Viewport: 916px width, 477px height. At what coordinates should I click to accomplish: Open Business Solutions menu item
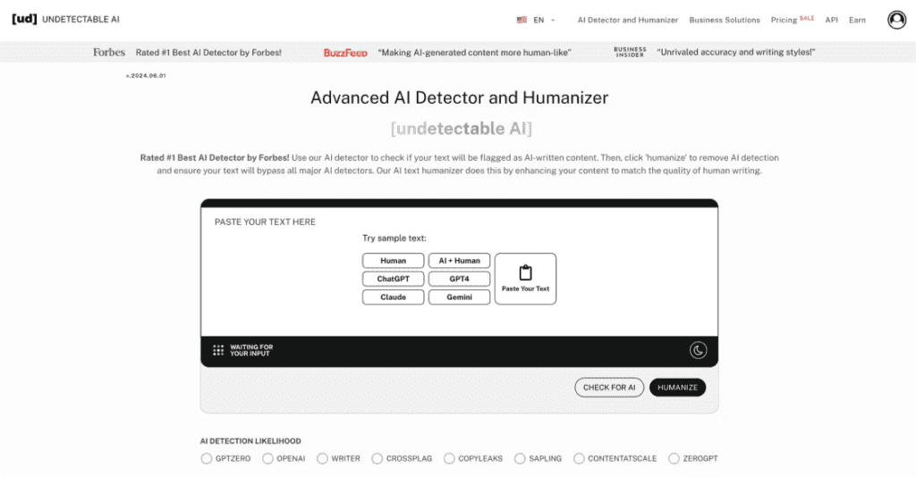[x=725, y=20]
